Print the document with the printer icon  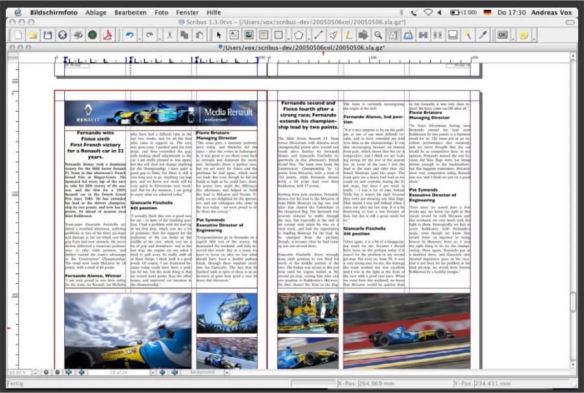pos(78,36)
